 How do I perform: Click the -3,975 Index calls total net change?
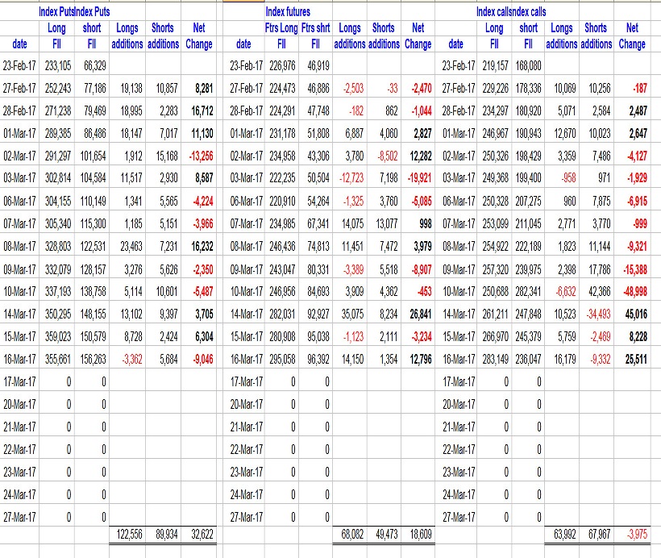click(633, 534)
